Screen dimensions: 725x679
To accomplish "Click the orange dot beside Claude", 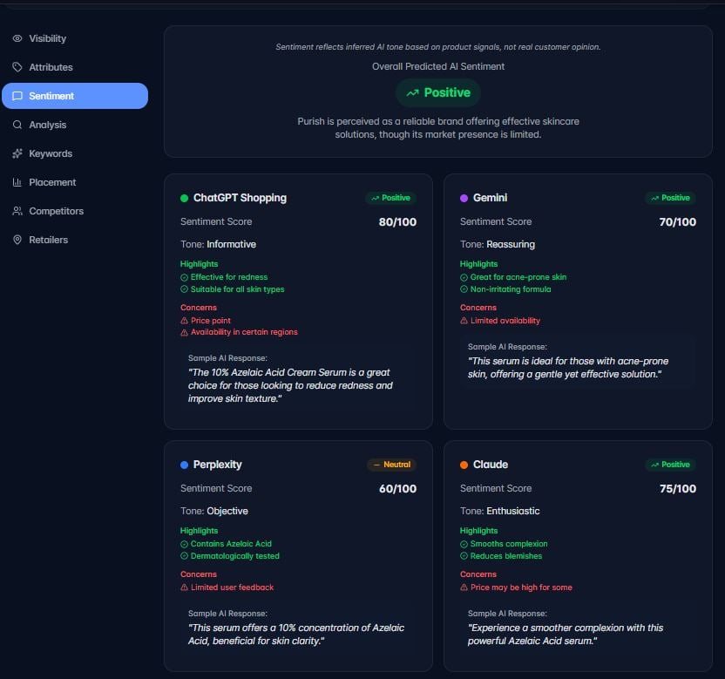I will click(464, 465).
